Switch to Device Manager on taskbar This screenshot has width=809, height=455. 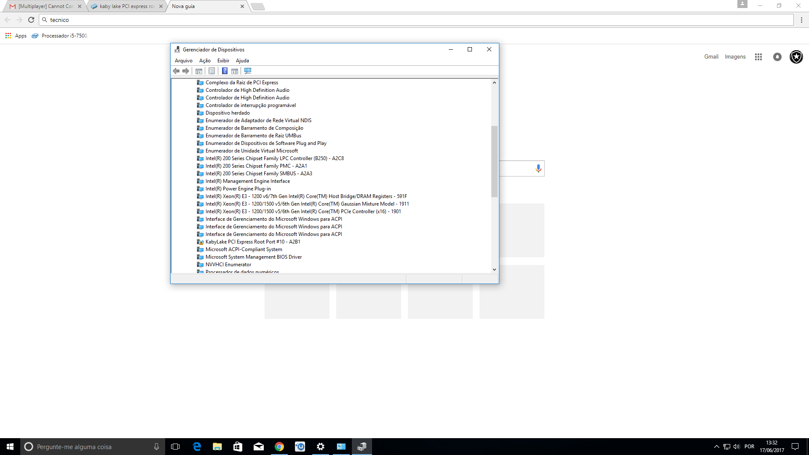point(362,447)
